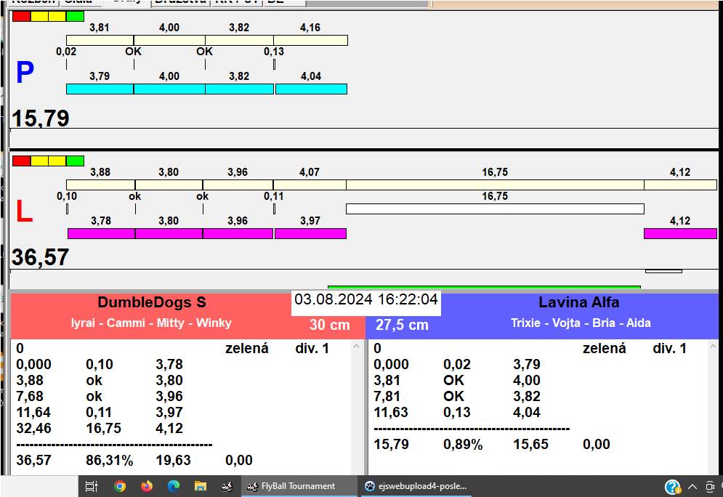The width and height of the screenshot is (723, 497).
Task: Select the magenta 3,97 segment in lane L
Action: (310, 233)
